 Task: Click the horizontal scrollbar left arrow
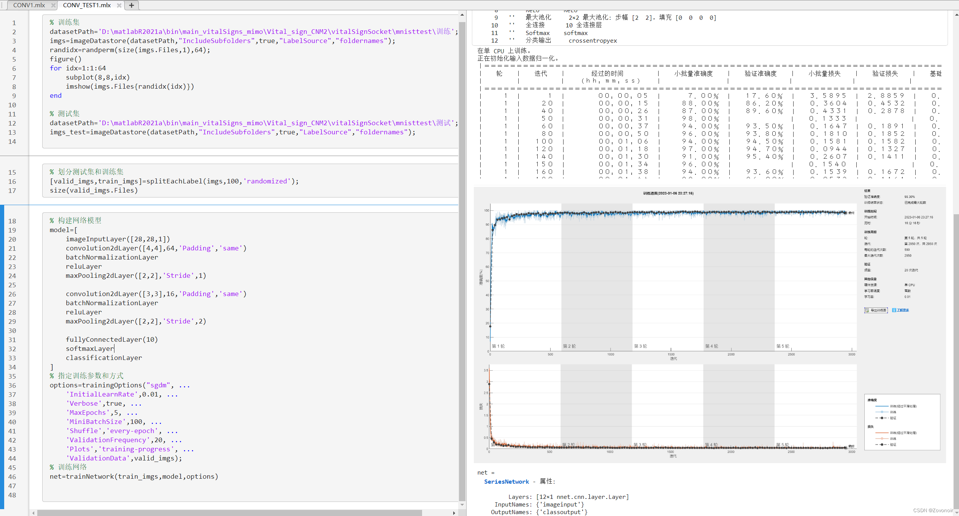33,513
